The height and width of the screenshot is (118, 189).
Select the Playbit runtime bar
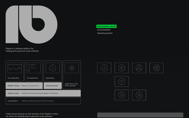pyautogui.click(x=43, y=93)
